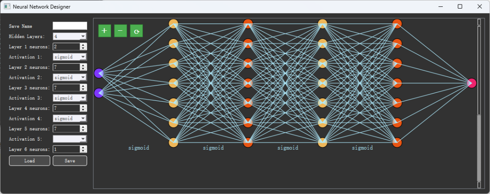
Task: Select bottom orange neuron of second hidden layer
Action: pos(248,142)
